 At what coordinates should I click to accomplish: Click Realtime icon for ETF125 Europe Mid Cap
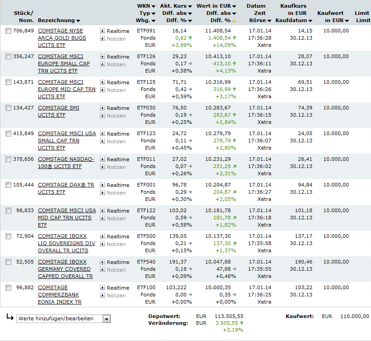click(x=102, y=82)
